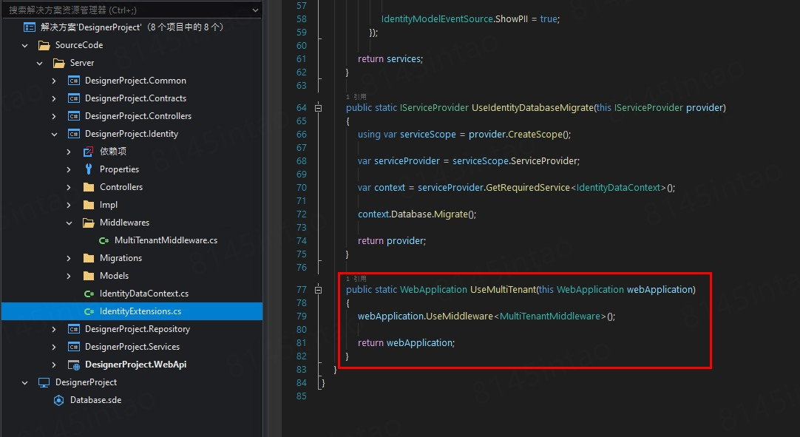This screenshot has height=437, width=800.
Task: Select the IdentityExtensions.cs file row
Action: pos(132,311)
